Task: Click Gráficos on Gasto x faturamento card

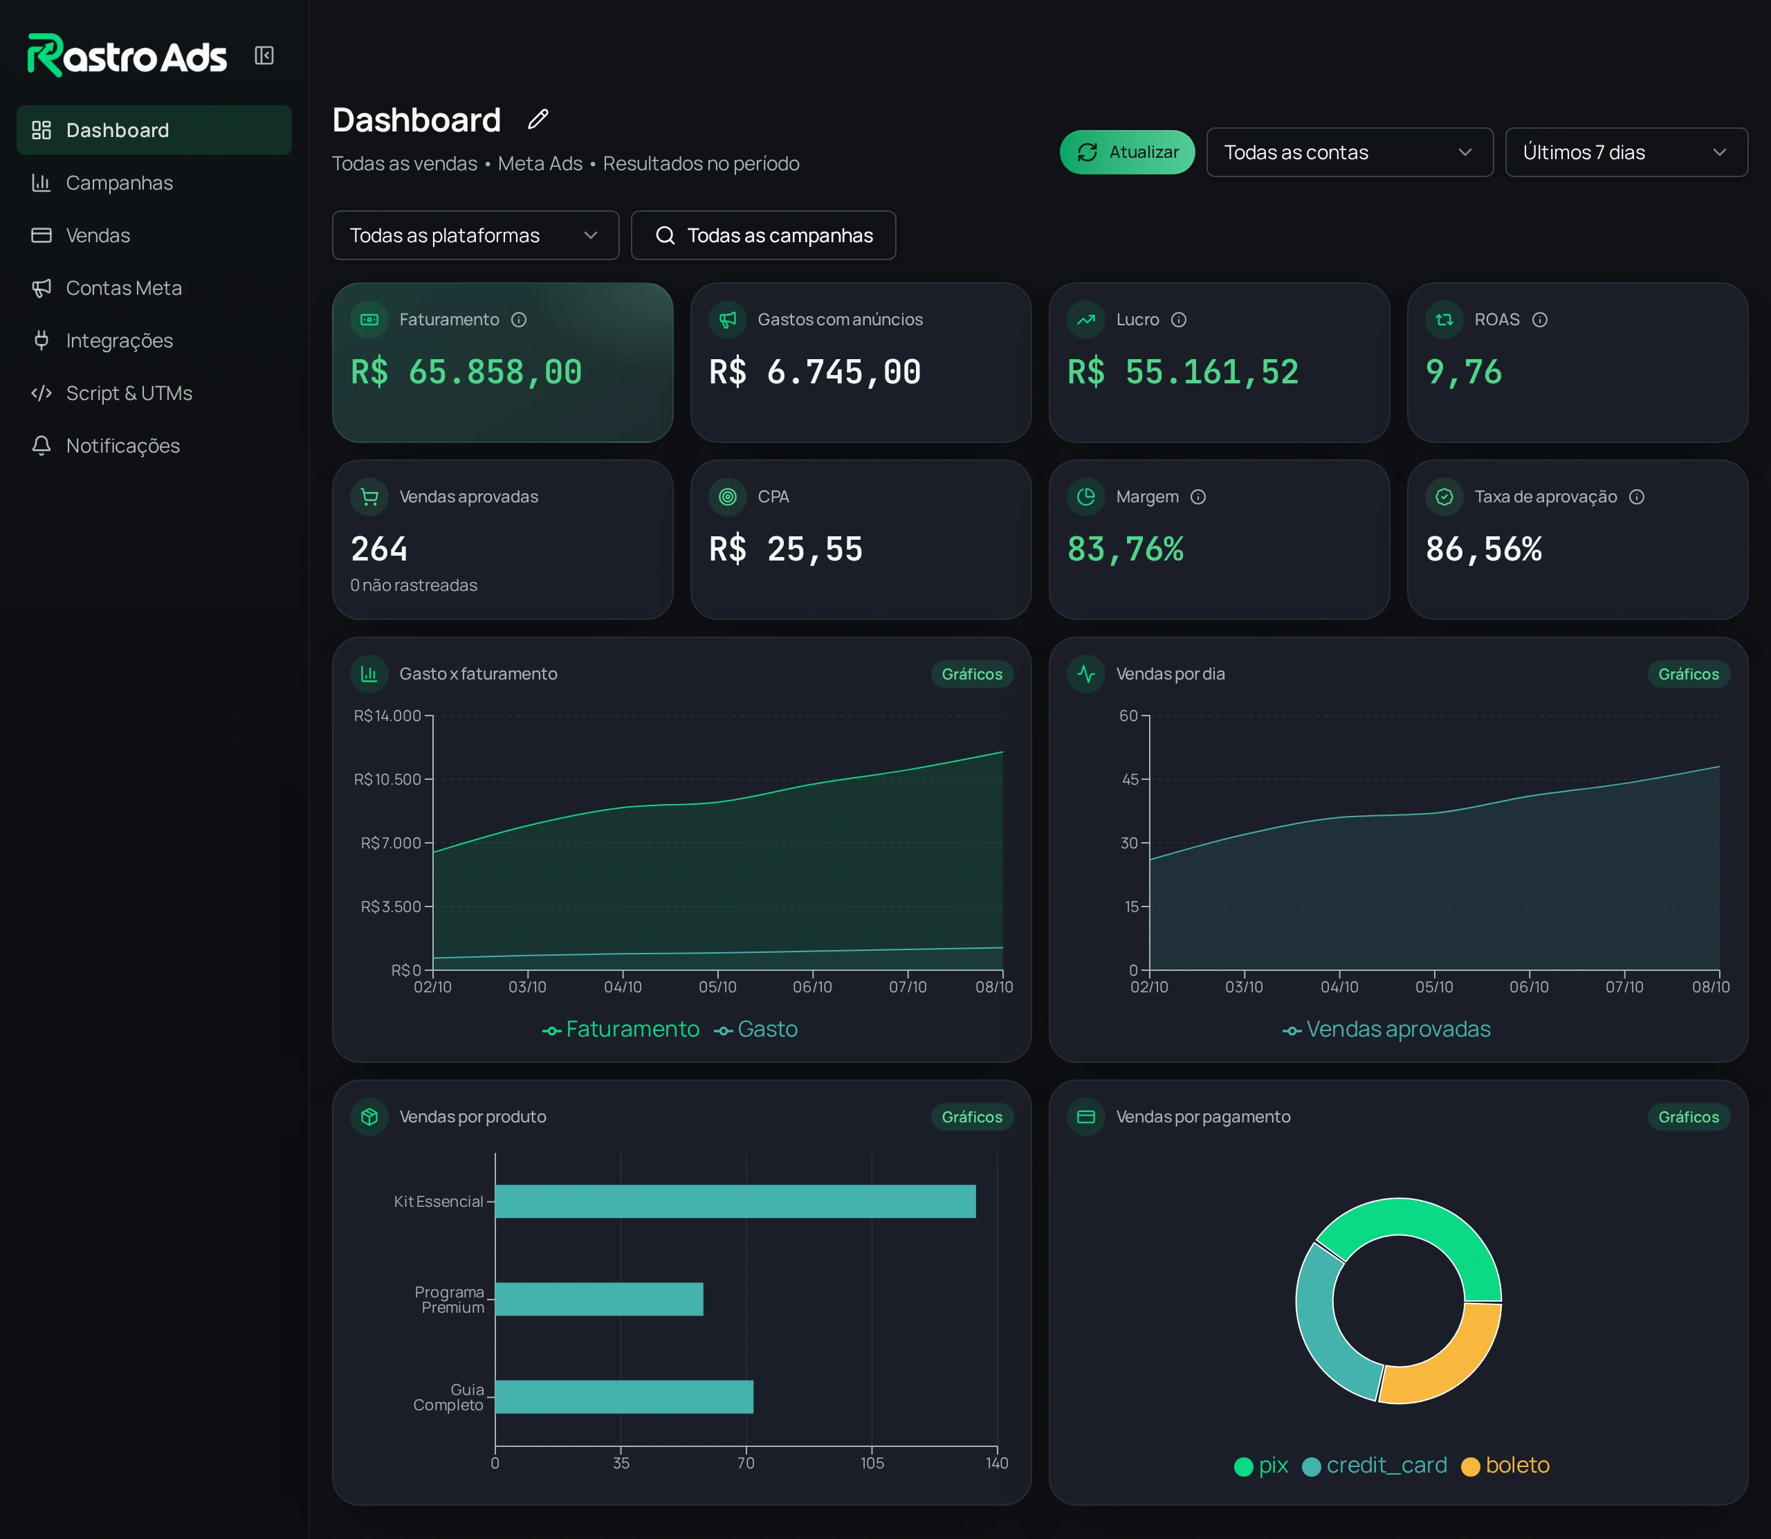Action: click(972, 674)
